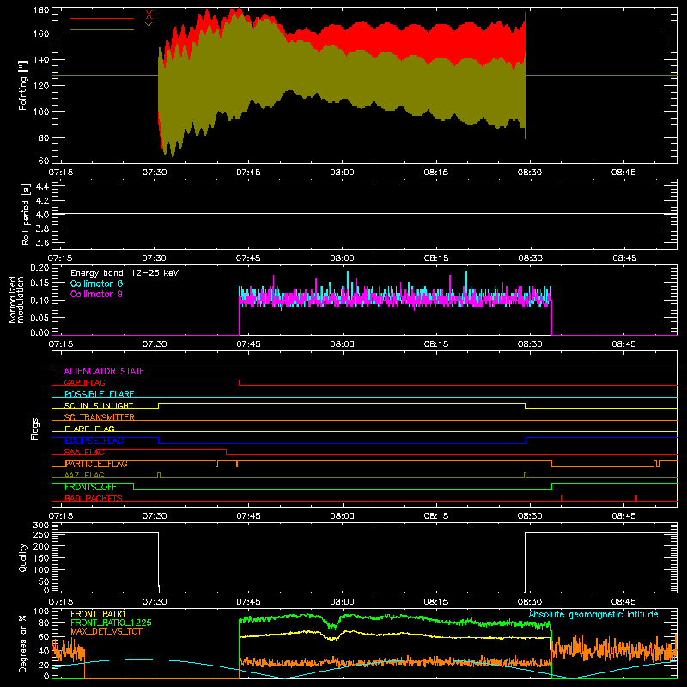Click the 180 value on pointing axis

[41, 10]
